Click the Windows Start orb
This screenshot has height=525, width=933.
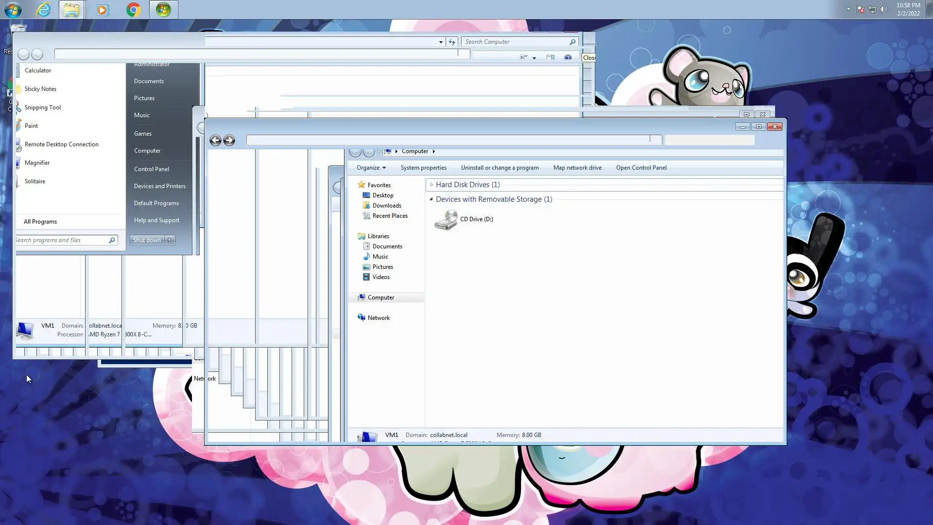pos(13,10)
